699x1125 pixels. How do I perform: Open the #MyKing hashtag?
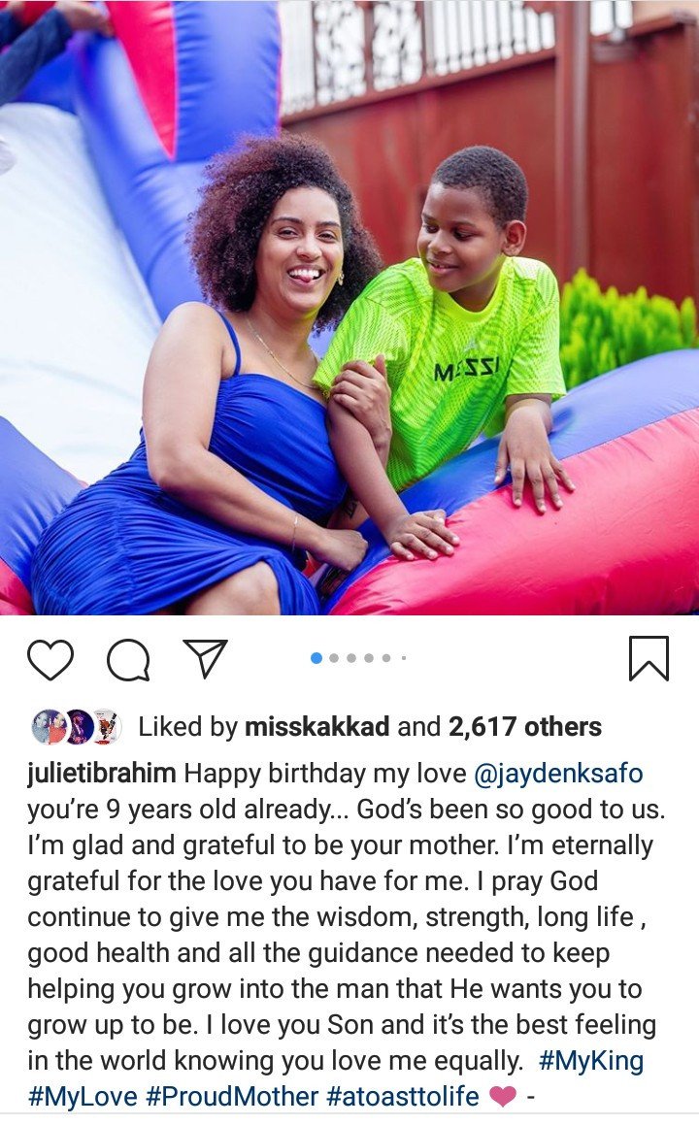click(590, 1060)
